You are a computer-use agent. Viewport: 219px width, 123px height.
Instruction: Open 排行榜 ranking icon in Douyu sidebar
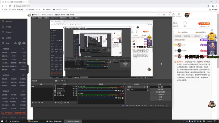[3, 27]
